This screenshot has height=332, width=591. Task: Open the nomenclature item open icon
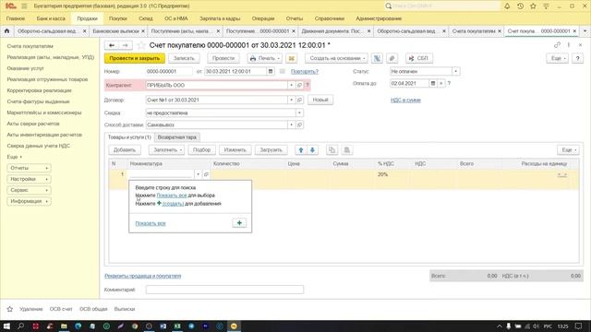click(x=206, y=174)
